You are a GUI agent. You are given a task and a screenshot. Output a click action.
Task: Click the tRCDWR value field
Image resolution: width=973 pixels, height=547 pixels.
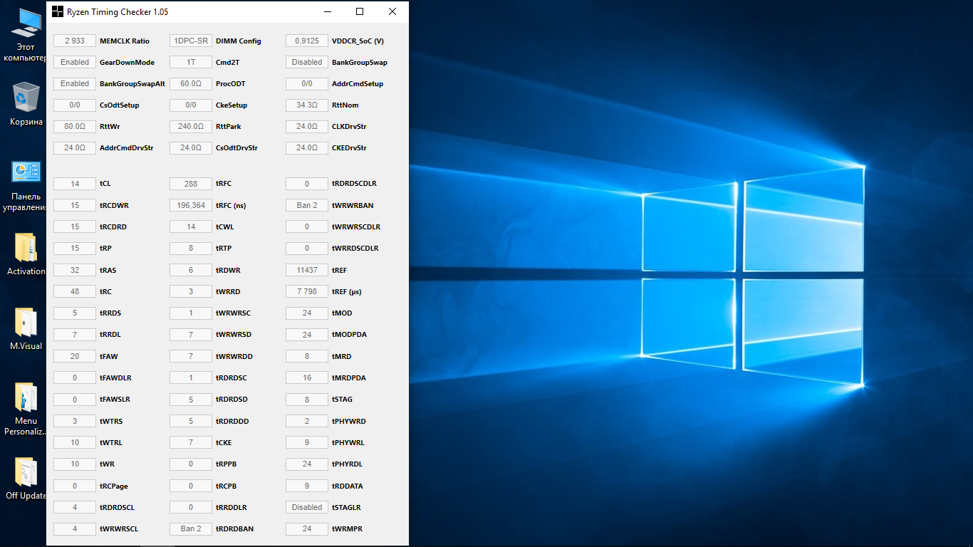point(75,206)
